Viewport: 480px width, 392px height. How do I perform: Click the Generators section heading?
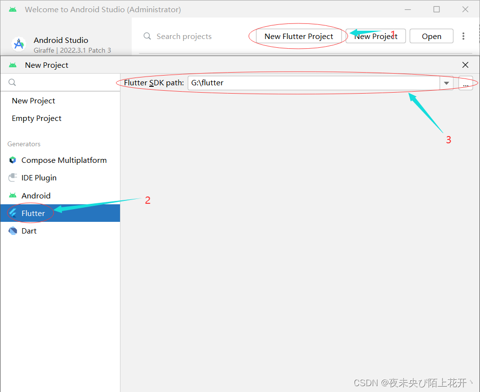pos(24,144)
